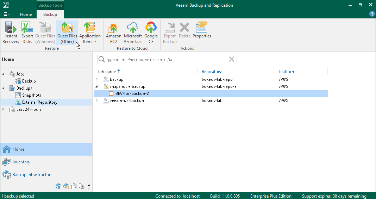Screen dimensions: 376x199
Task: Click the search object name field
Action: click(167, 59)
